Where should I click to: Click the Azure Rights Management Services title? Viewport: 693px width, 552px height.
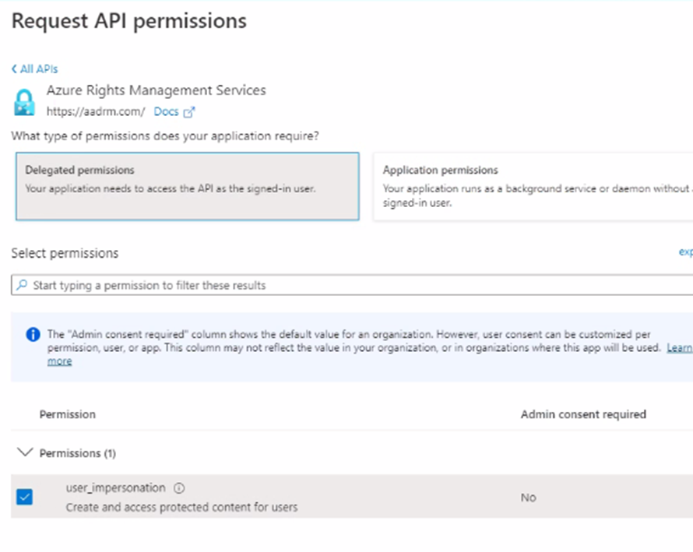157,90
